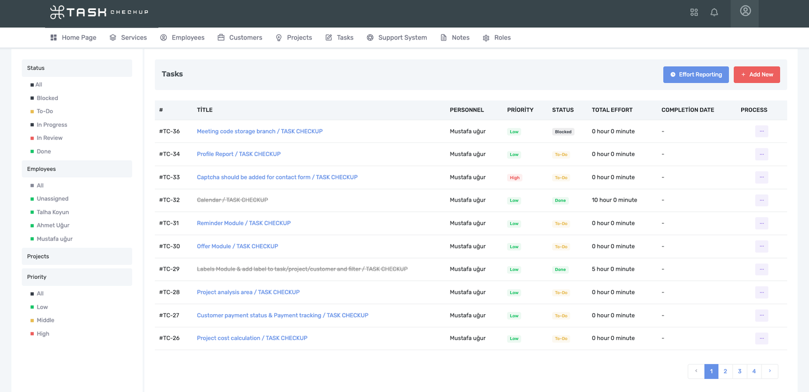Click the Add New button

pyautogui.click(x=756, y=75)
